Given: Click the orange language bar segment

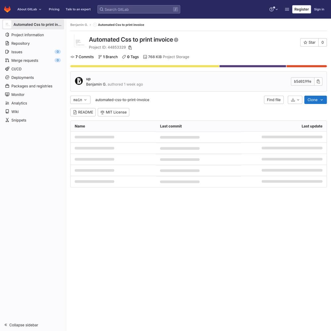Looking at the screenshot, I should (307, 66).
